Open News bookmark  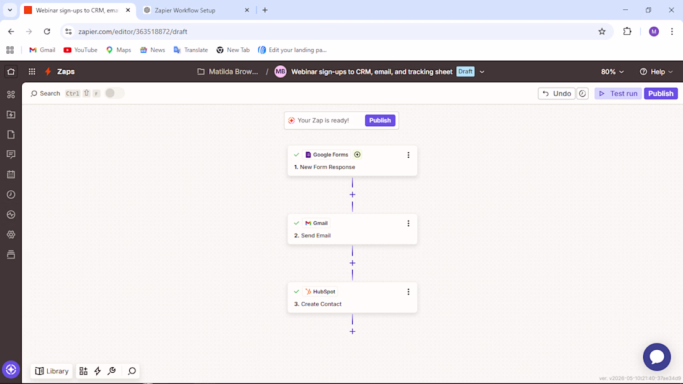(x=153, y=50)
